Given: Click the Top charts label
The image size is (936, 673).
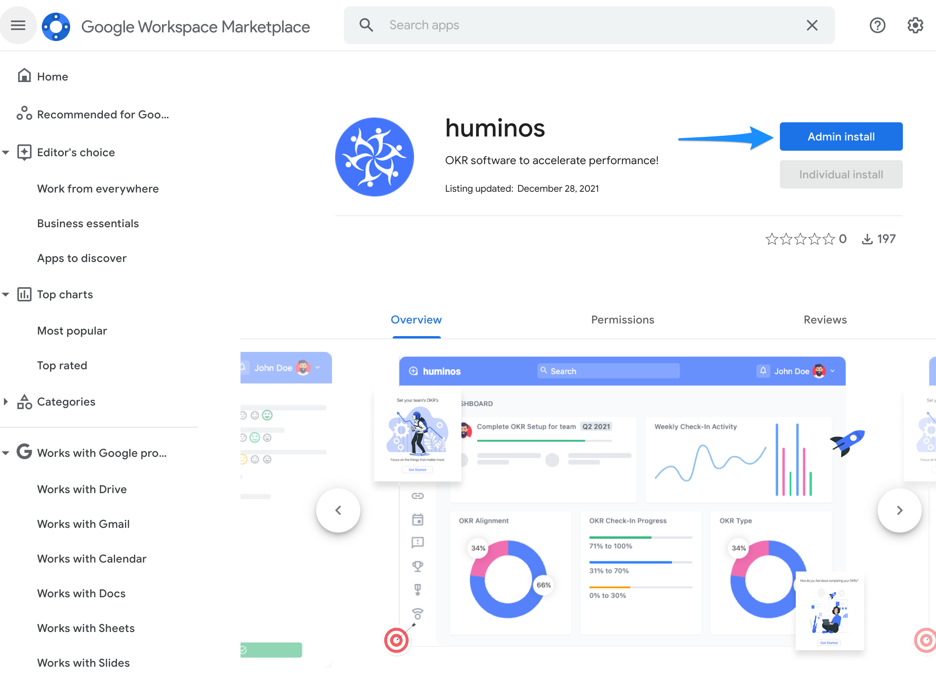Looking at the screenshot, I should pyautogui.click(x=65, y=294).
